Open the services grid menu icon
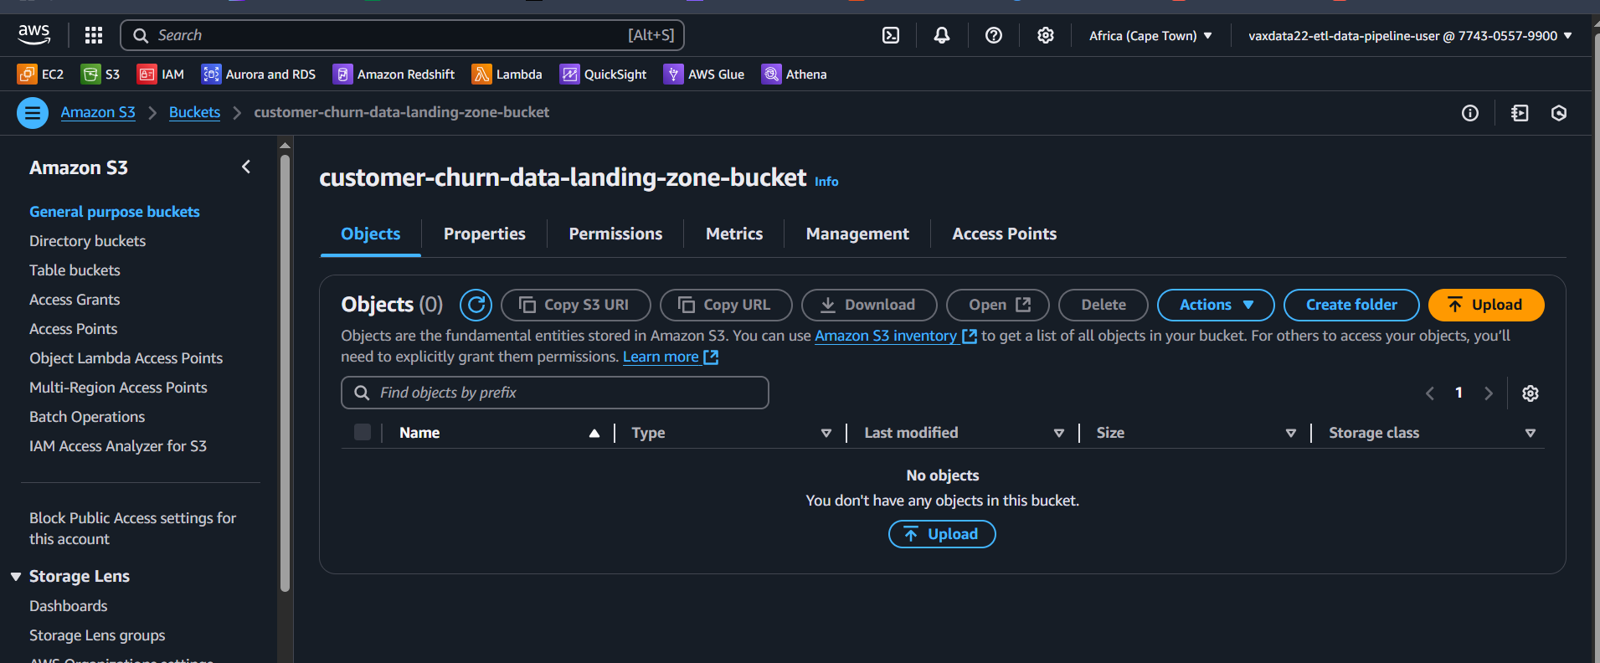Image resolution: width=1600 pixels, height=663 pixels. click(94, 35)
